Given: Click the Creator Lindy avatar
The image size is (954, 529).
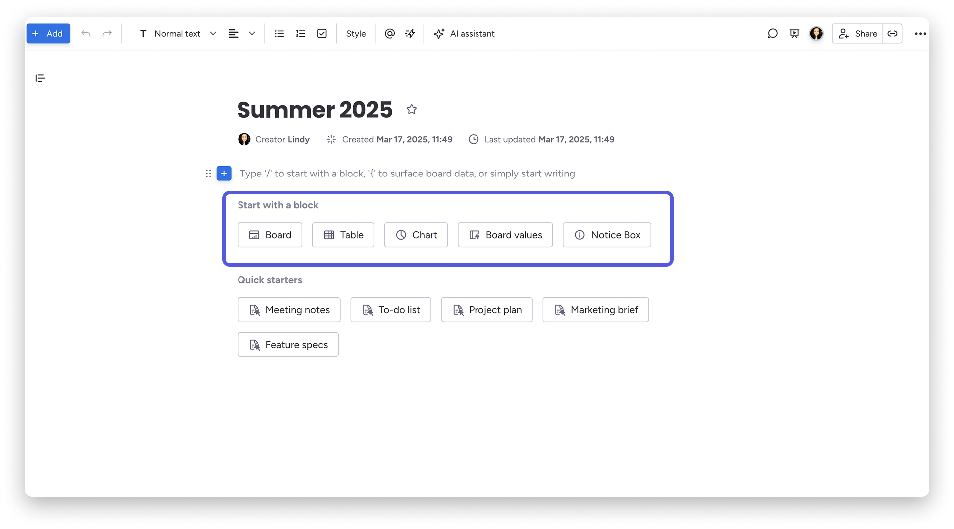Looking at the screenshot, I should 244,139.
